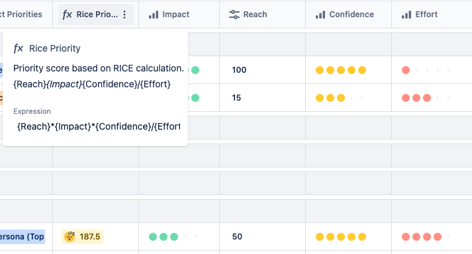
Task: Click the Effort column bar-chart icon
Action: (406, 15)
